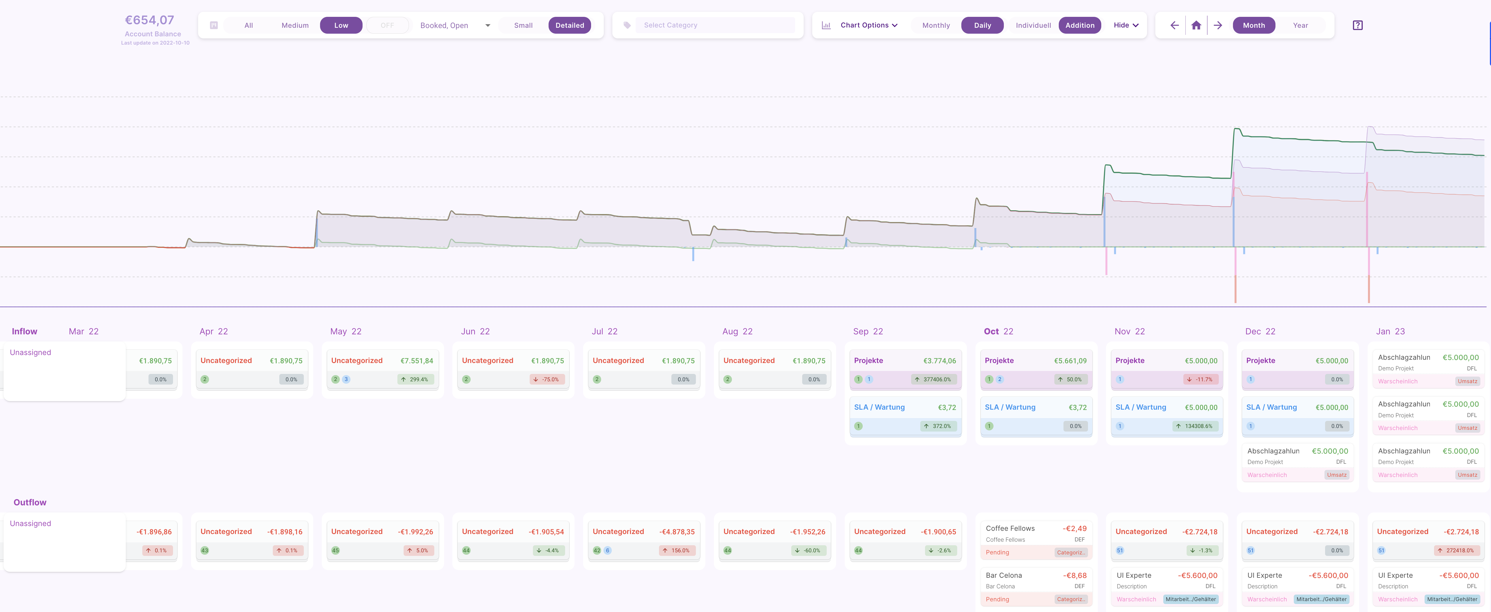Screen dimensions: 1491x612
Task: Go to previous period with left arrow
Action: click(1174, 25)
